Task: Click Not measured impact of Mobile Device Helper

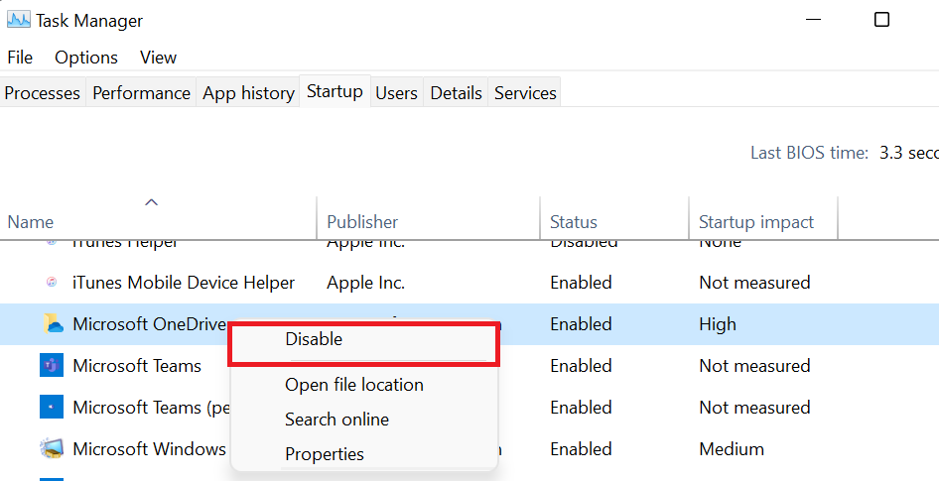Action: (x=754, y=283)
